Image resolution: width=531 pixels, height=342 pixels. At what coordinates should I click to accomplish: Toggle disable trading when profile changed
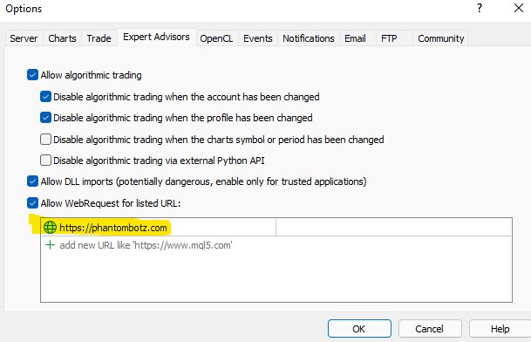pyautogui.click(x=45, y=118)
